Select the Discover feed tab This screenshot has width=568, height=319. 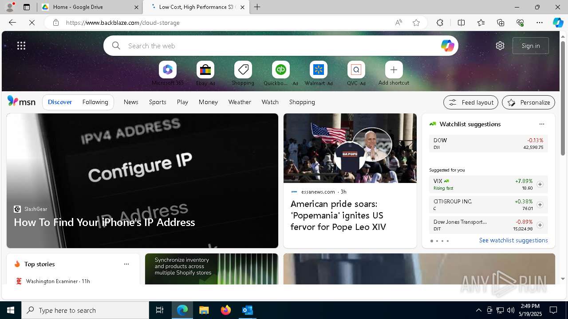point(60,102)
